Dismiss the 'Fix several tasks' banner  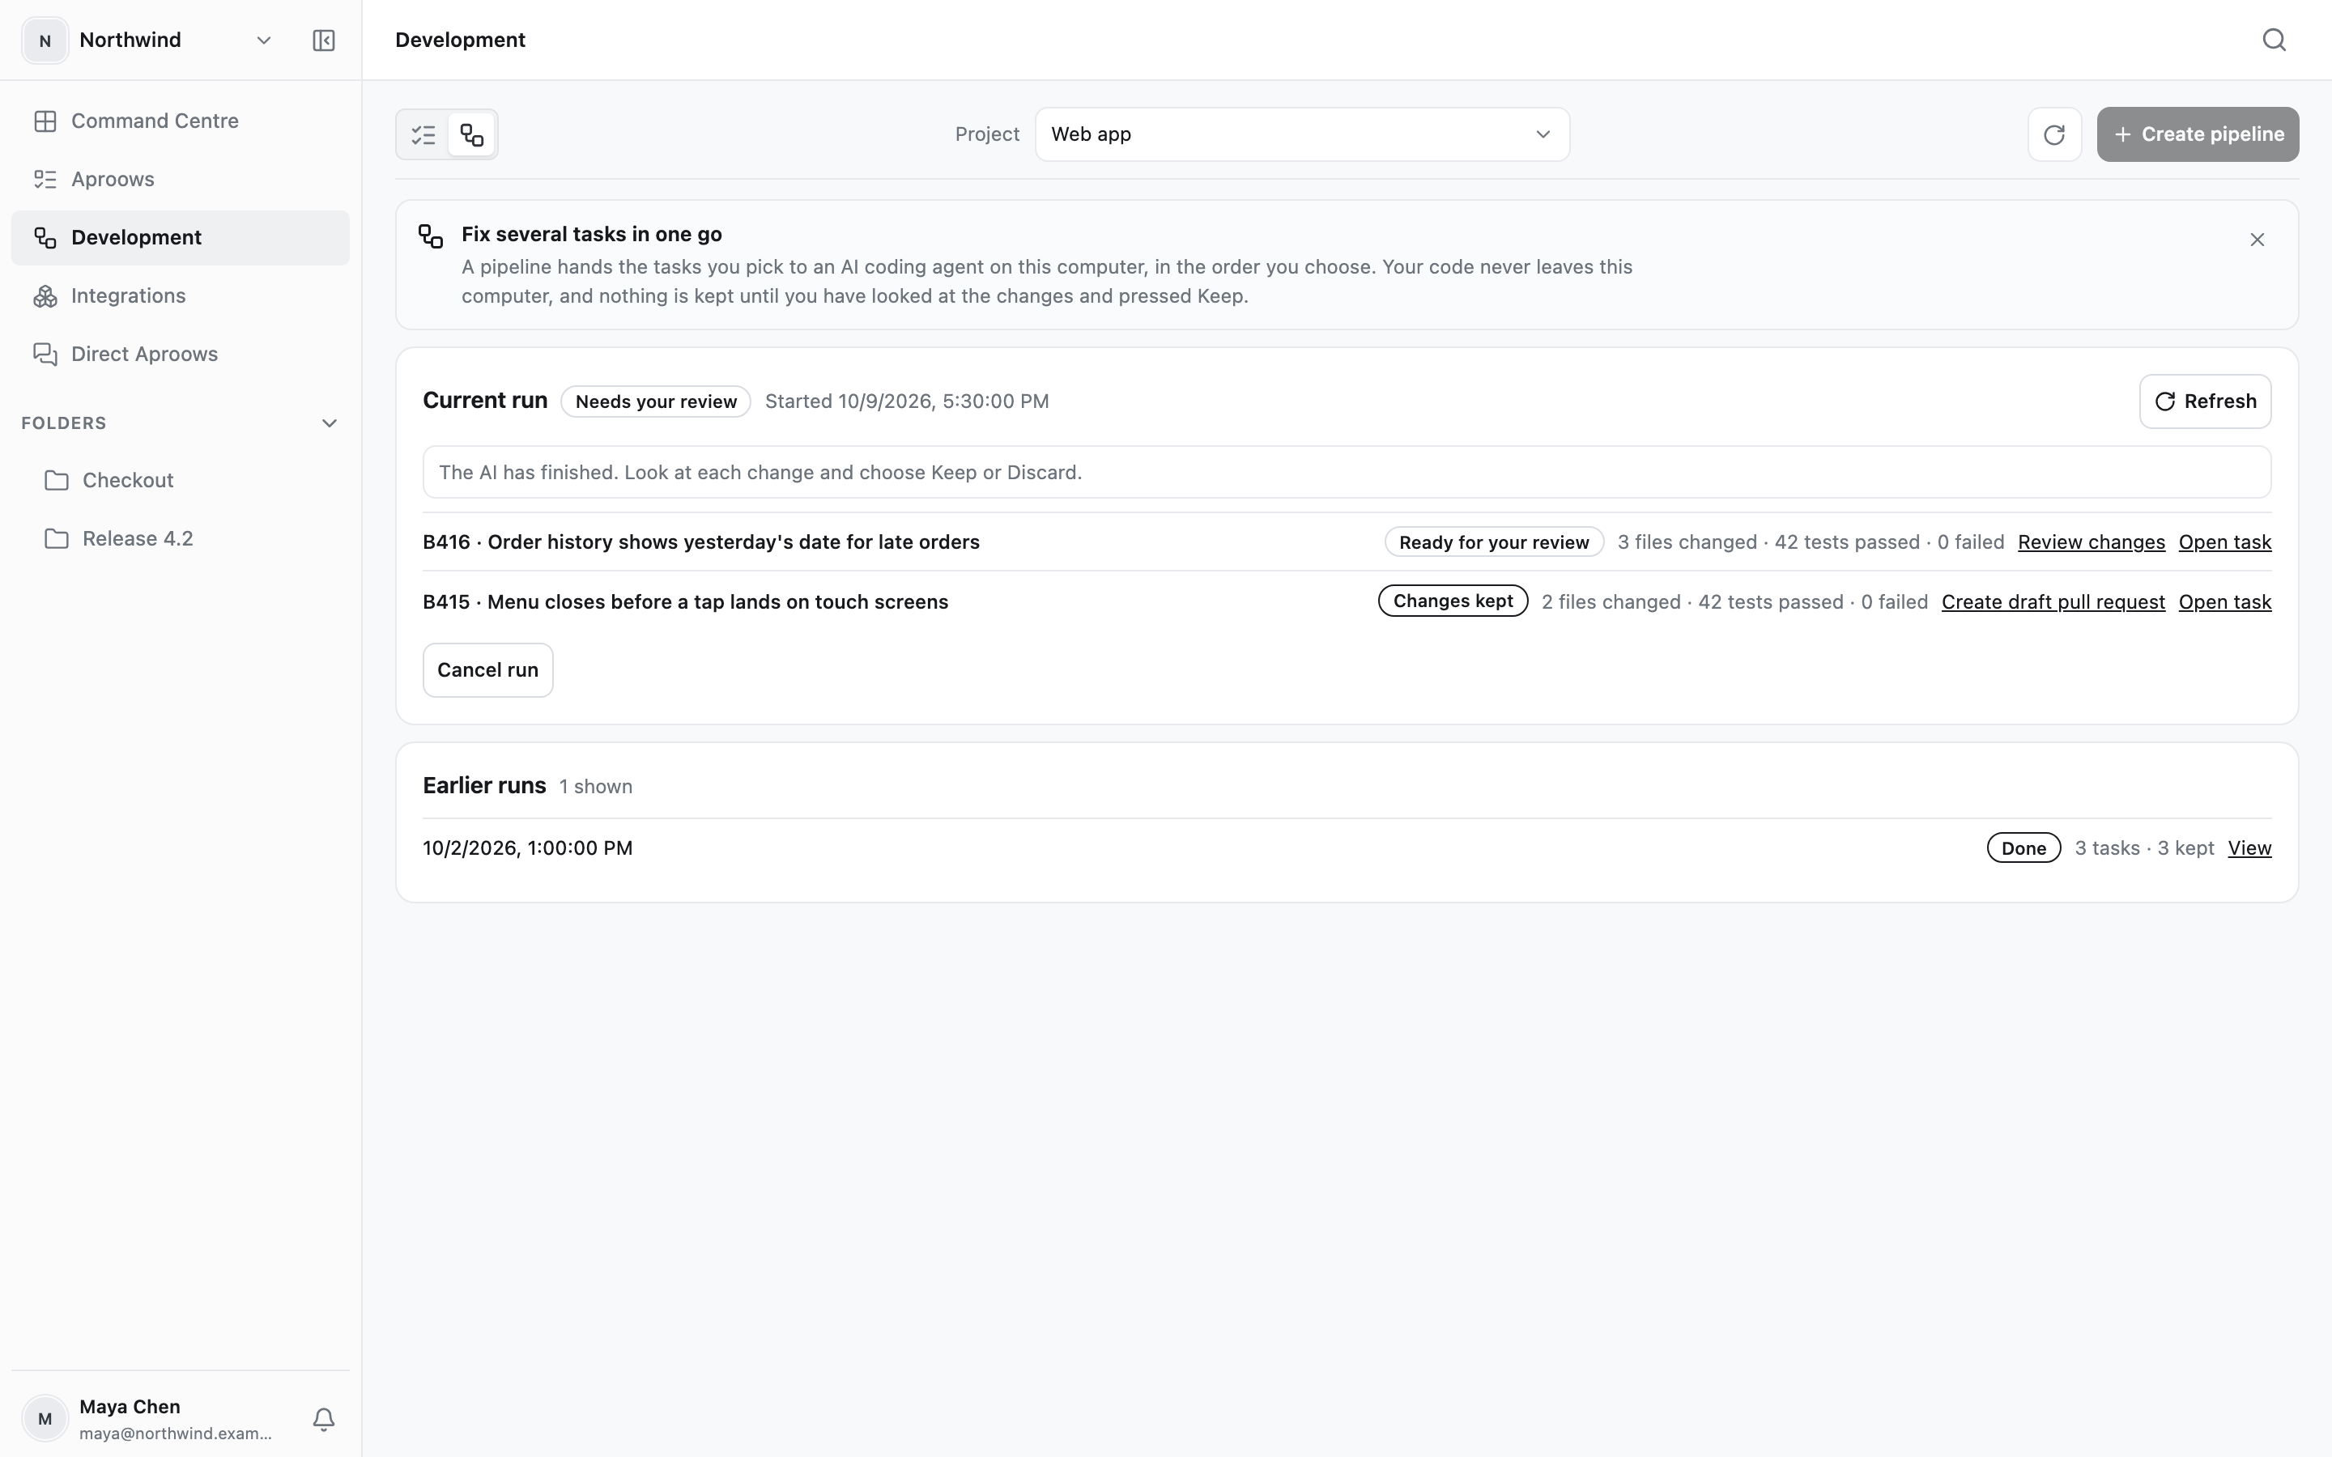(x=2257, y=240)
